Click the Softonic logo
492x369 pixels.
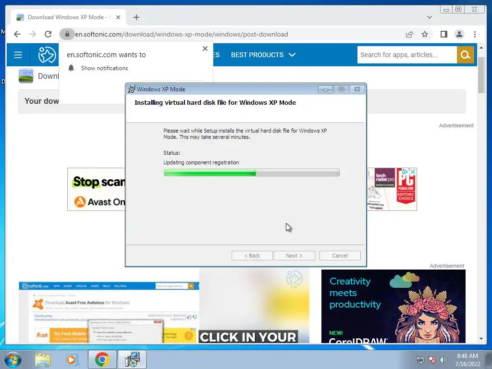(x=47, y=55)
